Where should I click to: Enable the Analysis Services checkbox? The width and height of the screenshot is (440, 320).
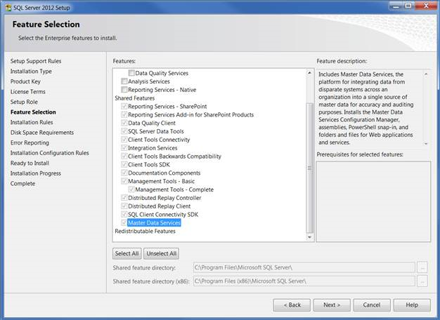[x=124, y=81]
